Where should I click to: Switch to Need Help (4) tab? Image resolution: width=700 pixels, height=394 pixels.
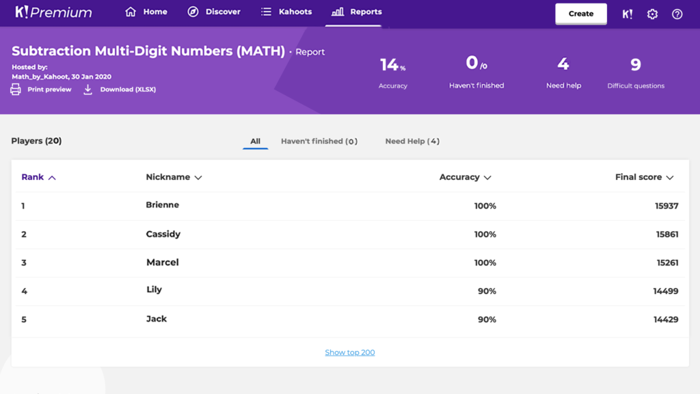(x=412, y=141)
